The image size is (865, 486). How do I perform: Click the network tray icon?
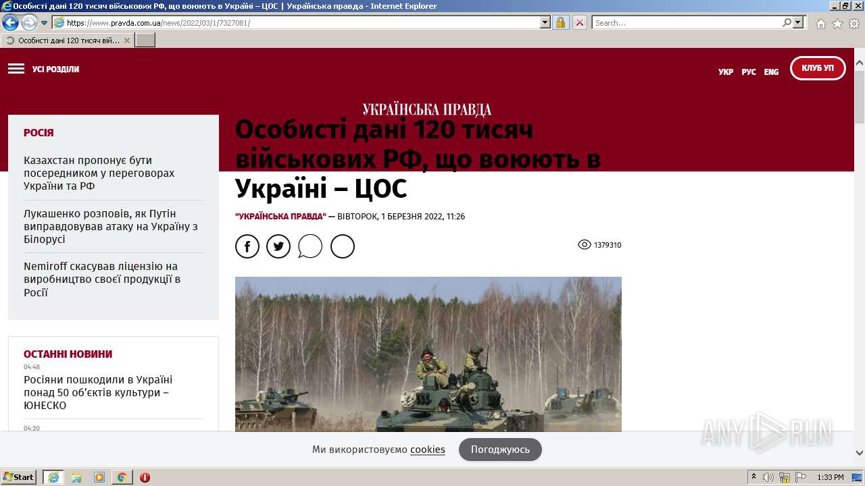785,477
